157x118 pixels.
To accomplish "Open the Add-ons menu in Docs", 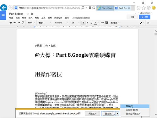I will 58,18.
